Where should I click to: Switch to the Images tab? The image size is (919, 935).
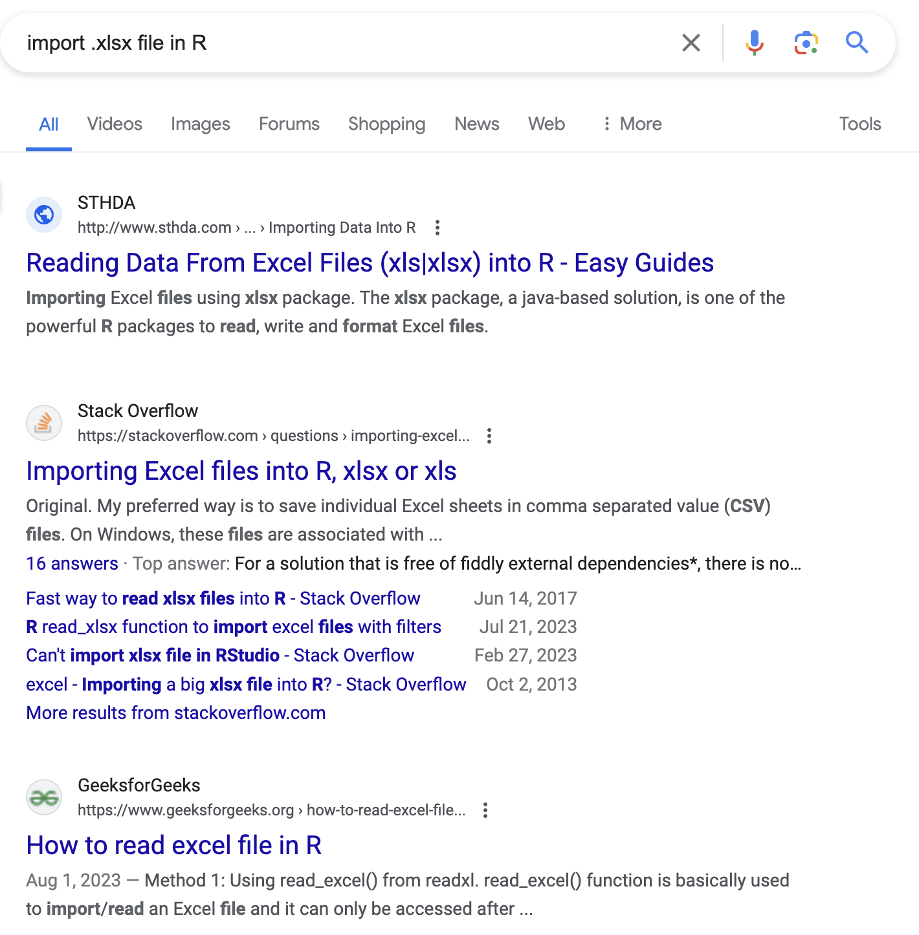click(201, 124)
